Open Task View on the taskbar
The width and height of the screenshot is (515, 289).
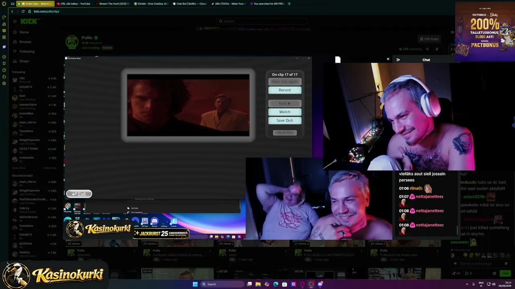click(x=249, y=284)
